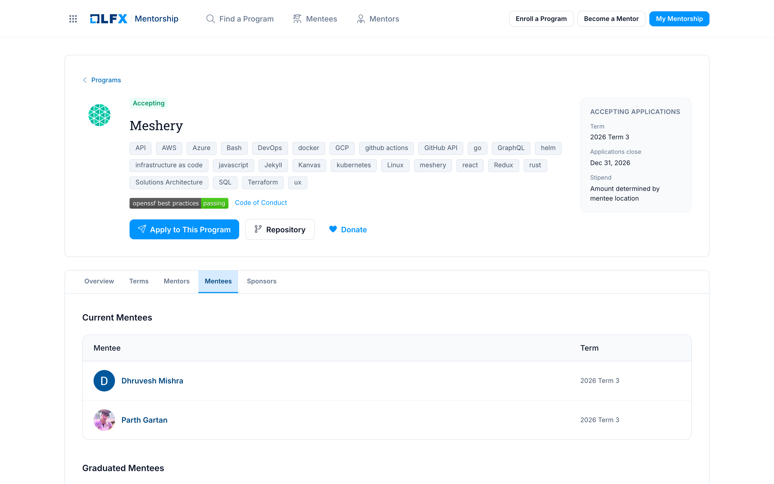Image resolution: width=774 pixels, height=484 pixels.
Task: Click the meshery skill tag
Action: 433,165
